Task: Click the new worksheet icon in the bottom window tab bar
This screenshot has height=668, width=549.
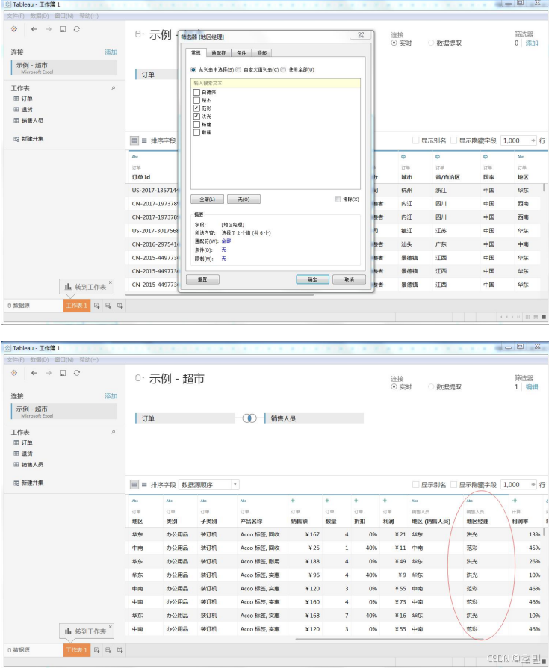Action: pyautogui.click(x=96, y=649)
